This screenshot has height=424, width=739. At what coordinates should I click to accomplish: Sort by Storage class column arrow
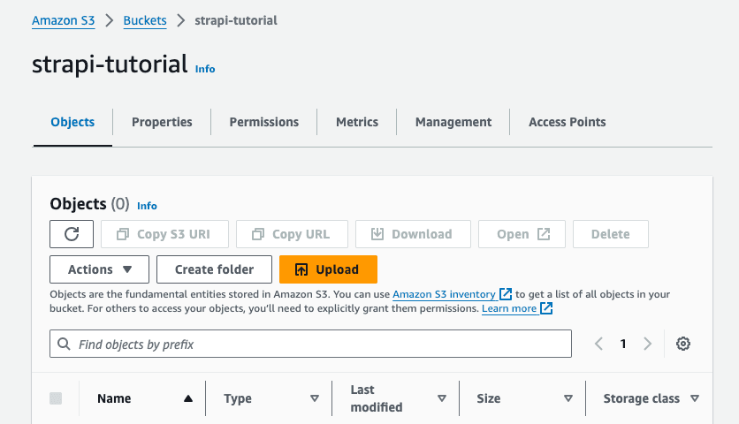coord(694,398)
